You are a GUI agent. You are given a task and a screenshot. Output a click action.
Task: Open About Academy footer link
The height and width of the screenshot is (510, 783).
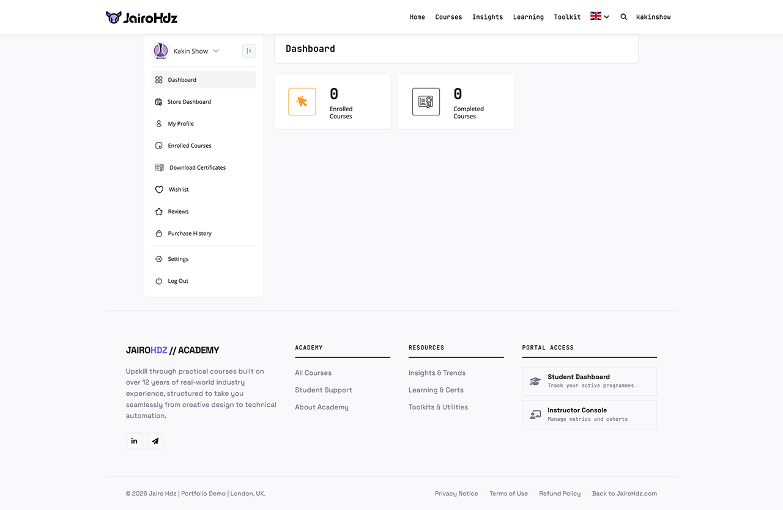[322, 407]
